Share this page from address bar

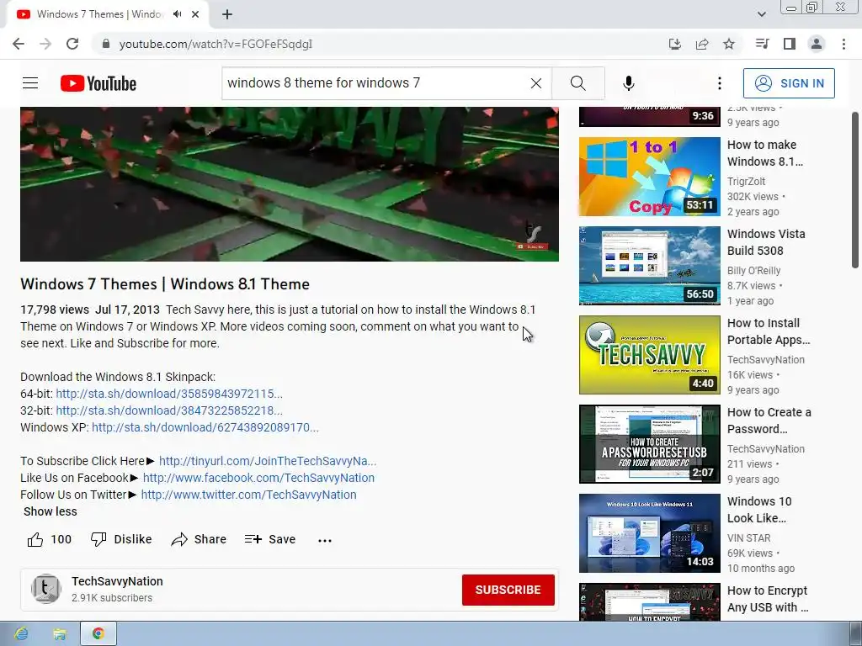tap(702, 44)
